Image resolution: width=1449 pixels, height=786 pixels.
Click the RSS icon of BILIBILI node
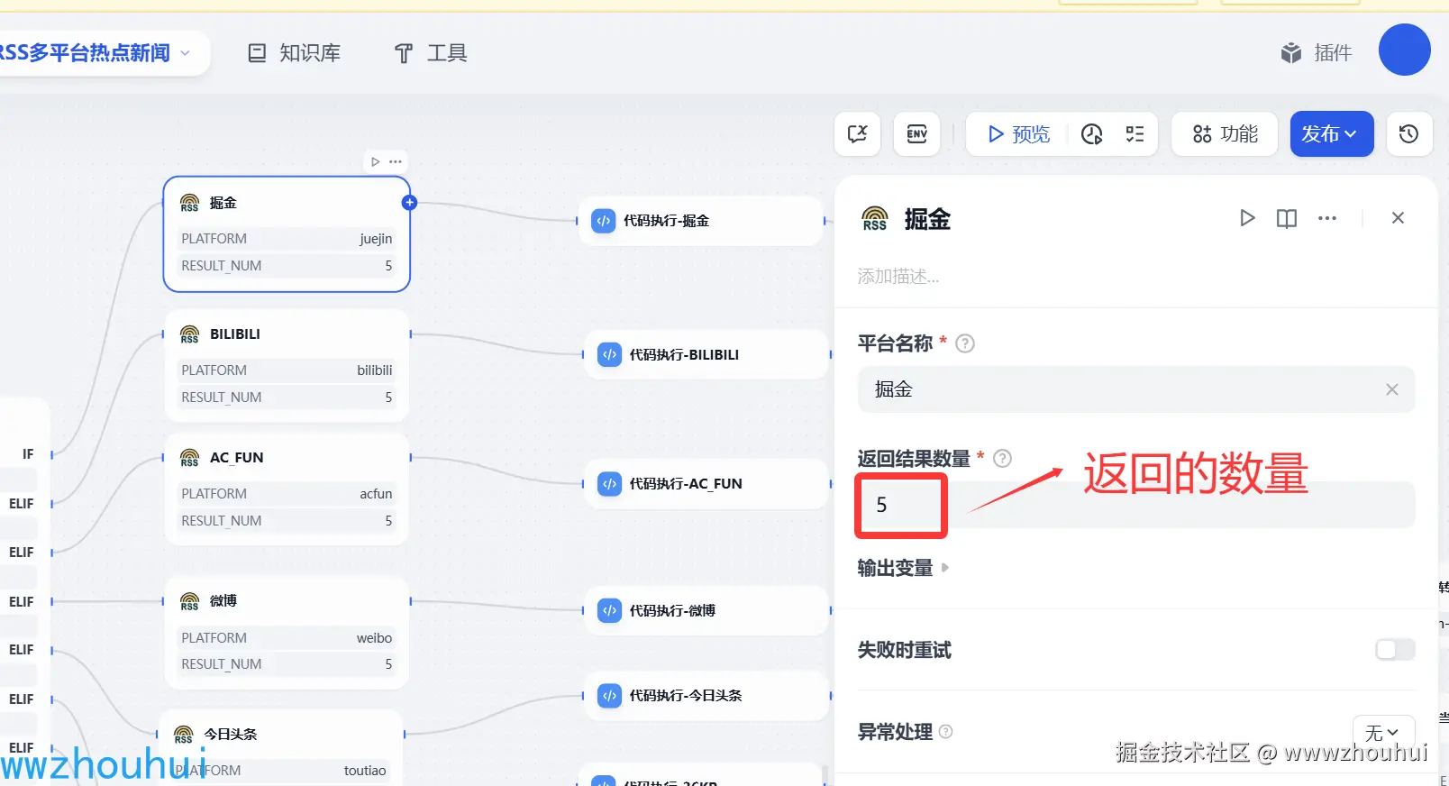tap(189, 334)
